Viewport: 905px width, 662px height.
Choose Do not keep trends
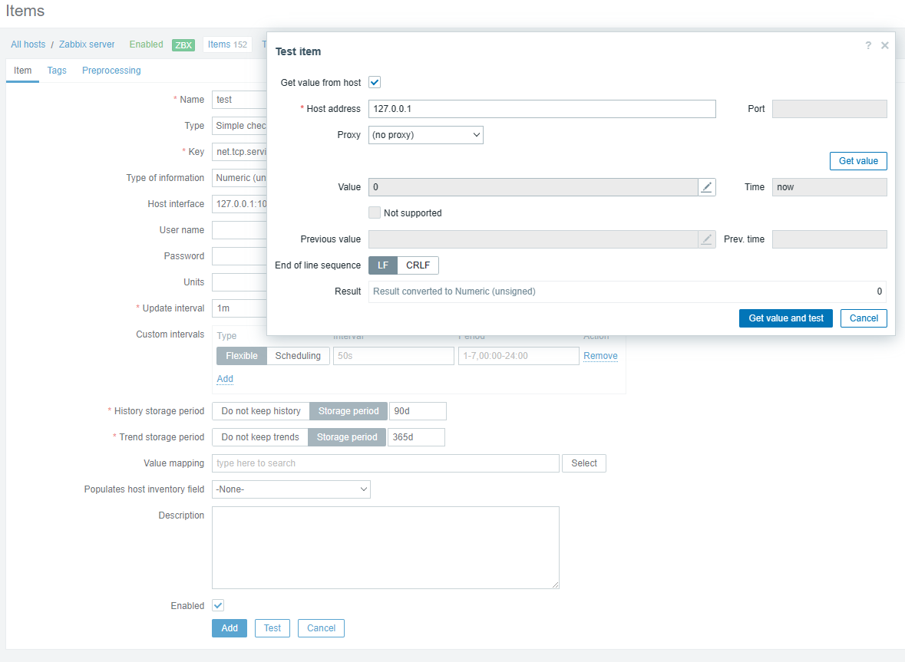pyautogui.click(x=260, y=437)
